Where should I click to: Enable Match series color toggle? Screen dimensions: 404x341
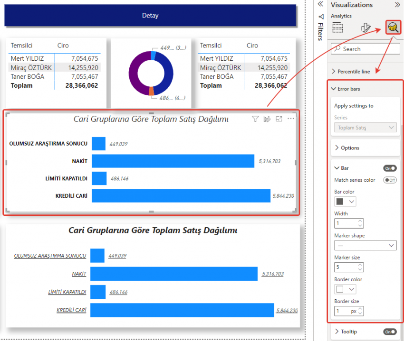pyautogui.click(x=390, y=180)
